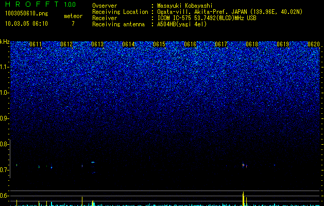Click the 0612 time marker
The image size is (324, 206).
(x=66, y=44)
